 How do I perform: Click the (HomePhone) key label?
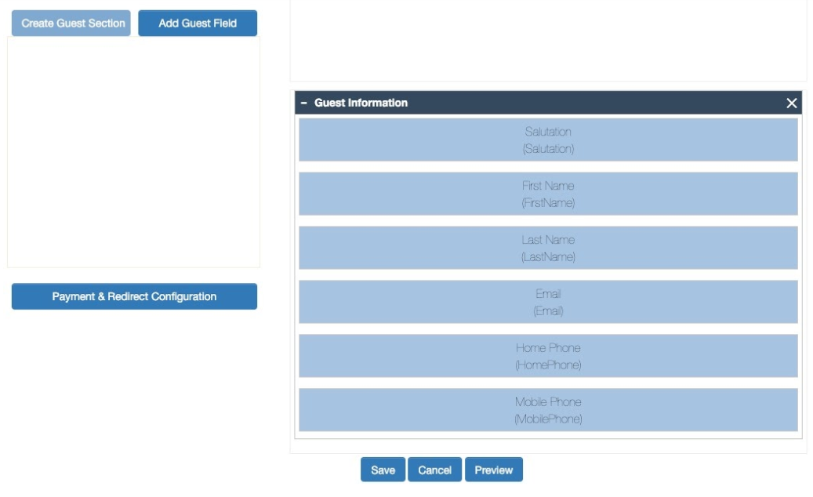click(548, 365)
